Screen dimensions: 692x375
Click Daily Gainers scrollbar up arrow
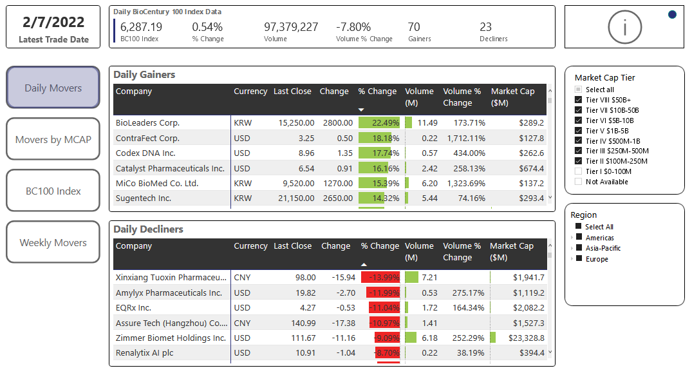pos(550,91)
